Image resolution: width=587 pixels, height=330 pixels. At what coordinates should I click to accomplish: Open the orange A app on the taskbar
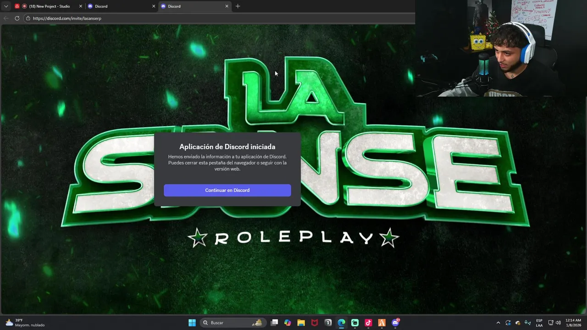click(x=382, y=323)
